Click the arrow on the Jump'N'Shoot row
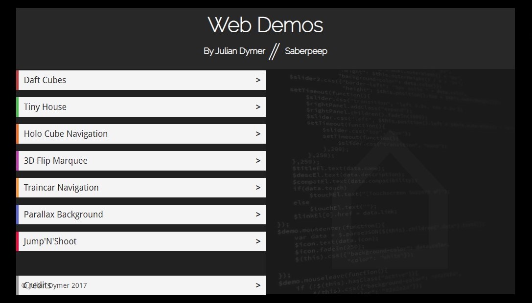532x303 pixels. coord(258,241)
